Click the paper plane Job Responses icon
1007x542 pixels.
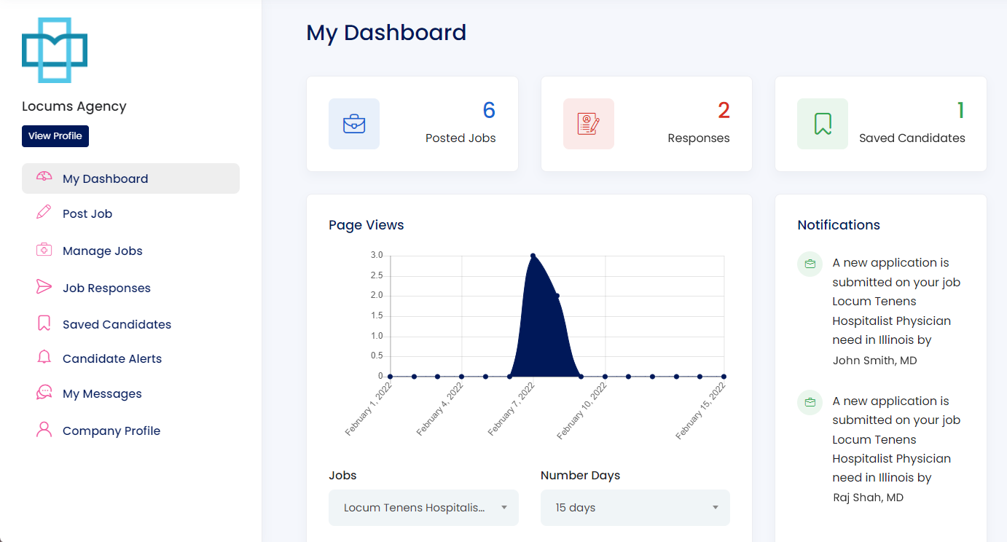click(x=44, y=287)
